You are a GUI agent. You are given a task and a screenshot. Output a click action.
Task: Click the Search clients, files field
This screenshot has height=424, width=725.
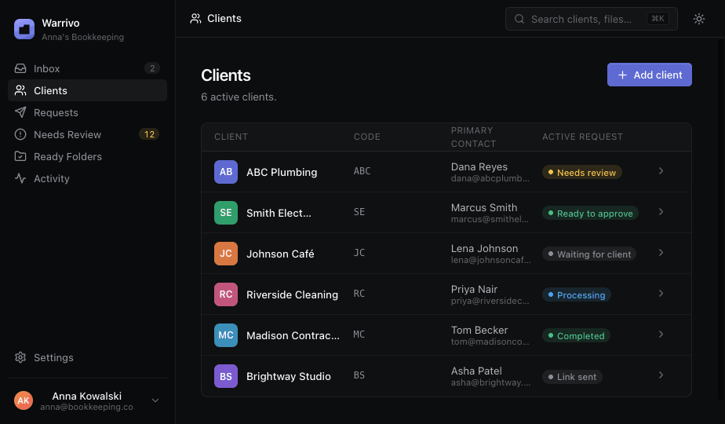tap(592, 19)
